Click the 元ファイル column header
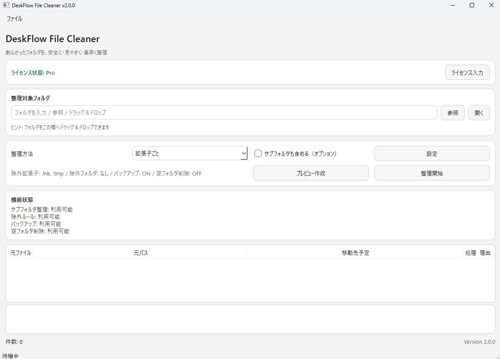 [20, 253]
